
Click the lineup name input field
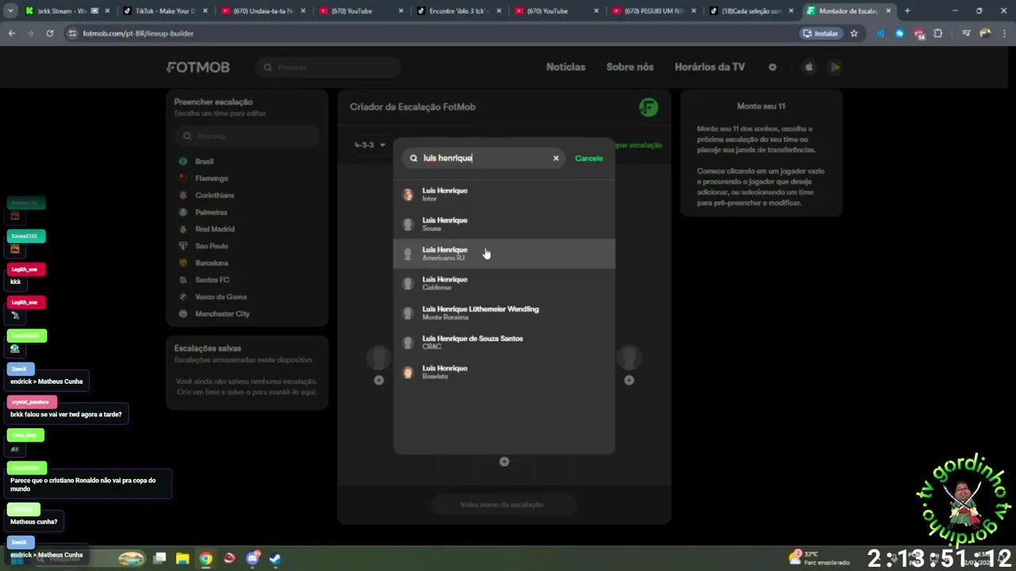(503, 504)
